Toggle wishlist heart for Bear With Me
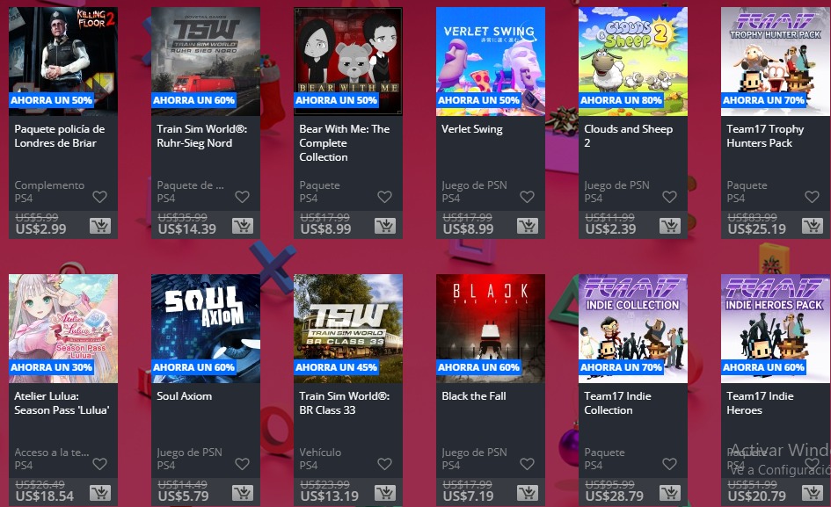The height and width of the screenshot is (507, 831). click(x=385, y=197)
